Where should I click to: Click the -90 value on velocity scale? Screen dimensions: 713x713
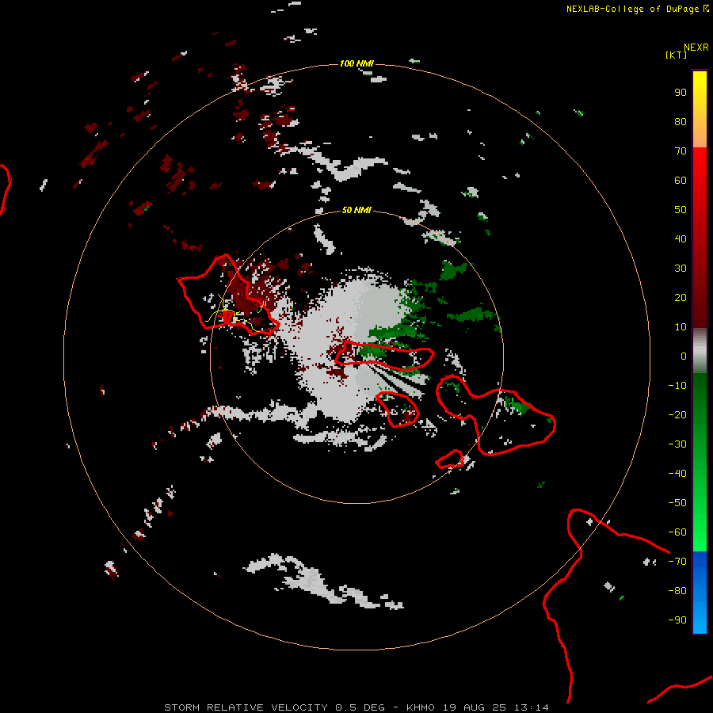tap(677, 620)
